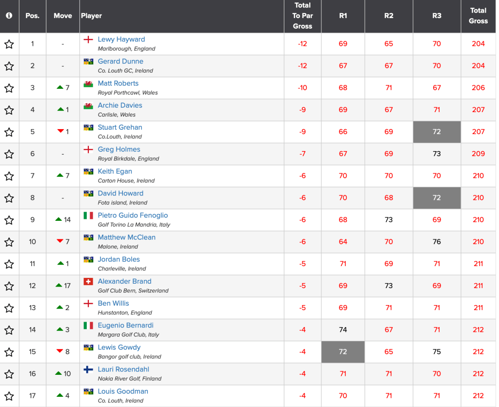Sort table by Total Gross header
Image resolution: width=499 pixels, height=407 pixels.
tap(478, 16)
